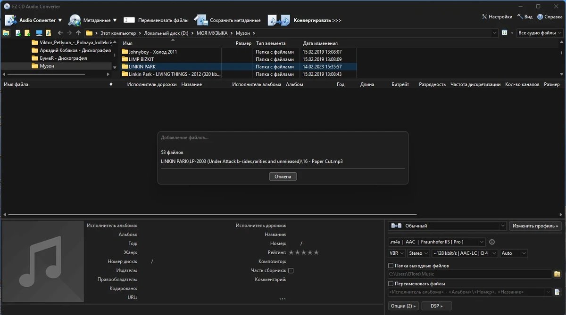Browse for the output folder via the folder icon
566x315 pixels.
tap(557, 274)
